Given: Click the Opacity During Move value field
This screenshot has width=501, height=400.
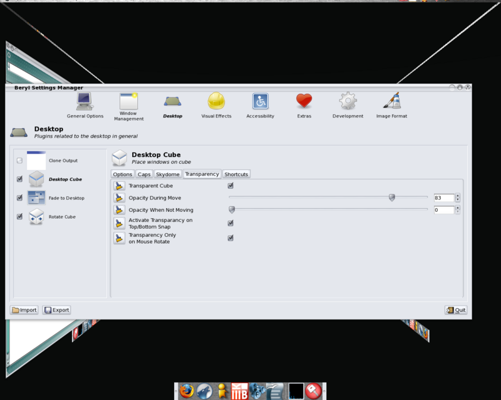Looking at the screenshot, I should click(444, 197).
